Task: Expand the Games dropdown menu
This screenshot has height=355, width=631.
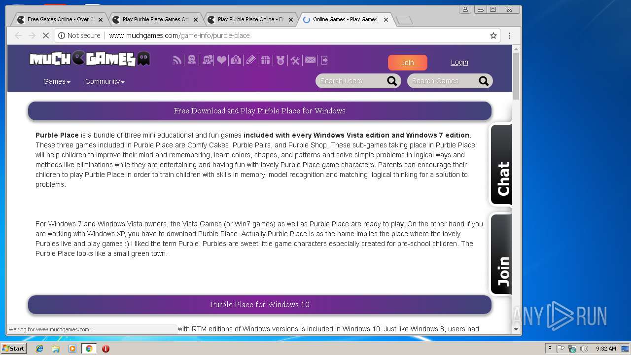Action: coord(57,81)
